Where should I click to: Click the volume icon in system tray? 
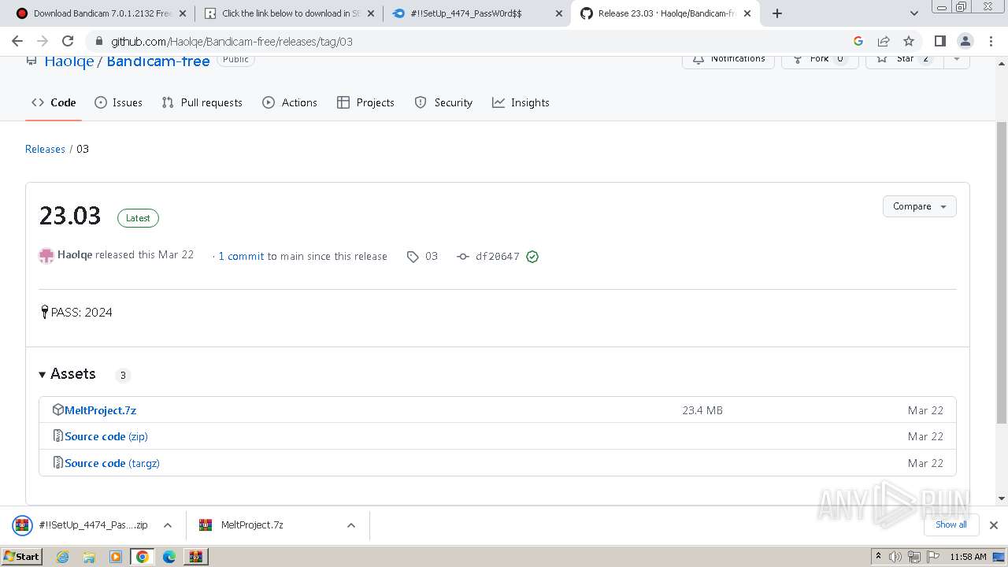[895, 557]
